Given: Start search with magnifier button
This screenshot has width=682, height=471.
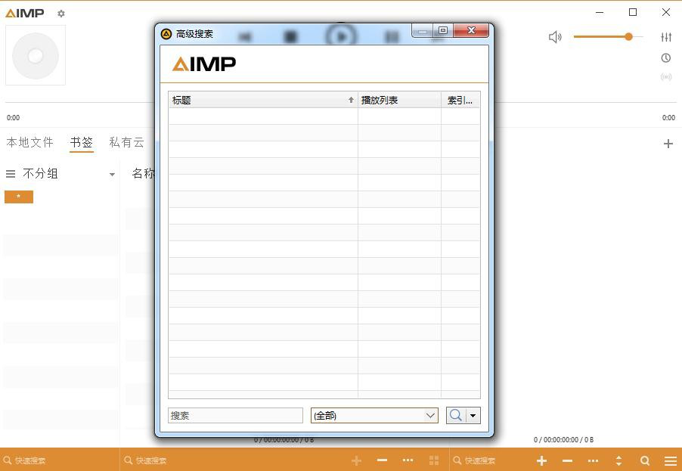Looking at the screenshot, I should tap(456, 415).
